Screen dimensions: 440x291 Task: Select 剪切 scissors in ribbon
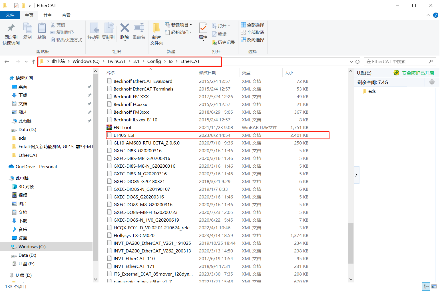(x=58, y=25)
